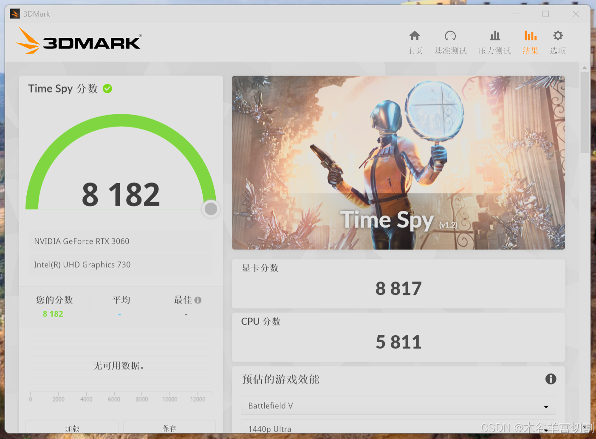The image size is (596, 439).
Task: Open the Benchmarks (基准测试) gauge icon
Action: 450,36
